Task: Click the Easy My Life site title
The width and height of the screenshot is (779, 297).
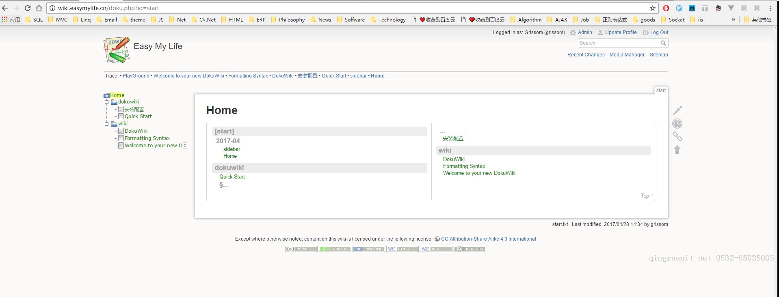Action: (158, 46)
